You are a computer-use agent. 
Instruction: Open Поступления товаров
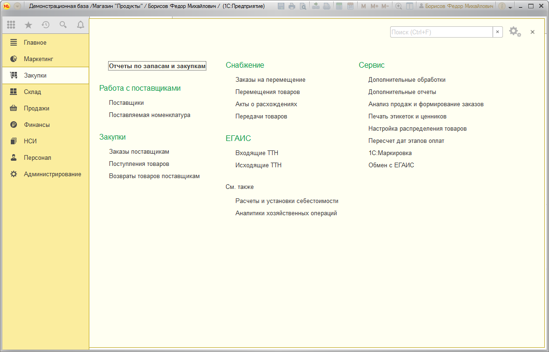click(x=139, y=164)
